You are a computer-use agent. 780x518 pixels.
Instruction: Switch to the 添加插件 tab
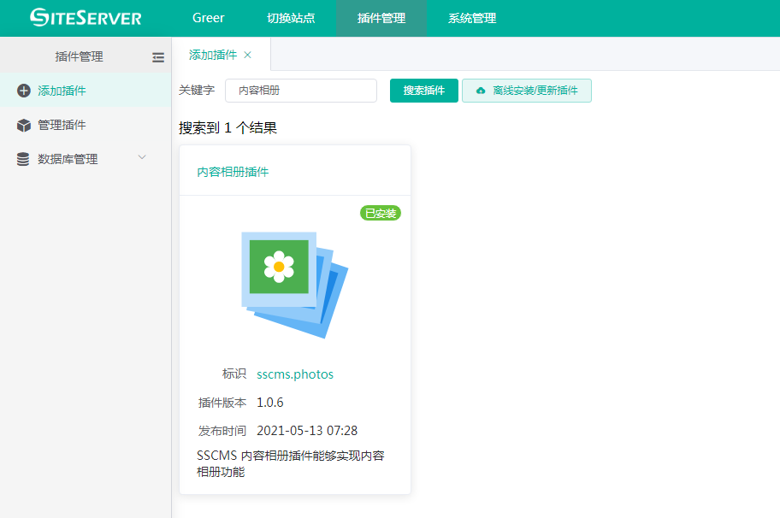click(213, 55)
